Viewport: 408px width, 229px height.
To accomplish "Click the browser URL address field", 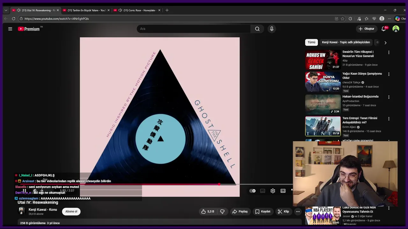I will coord(175,19).
